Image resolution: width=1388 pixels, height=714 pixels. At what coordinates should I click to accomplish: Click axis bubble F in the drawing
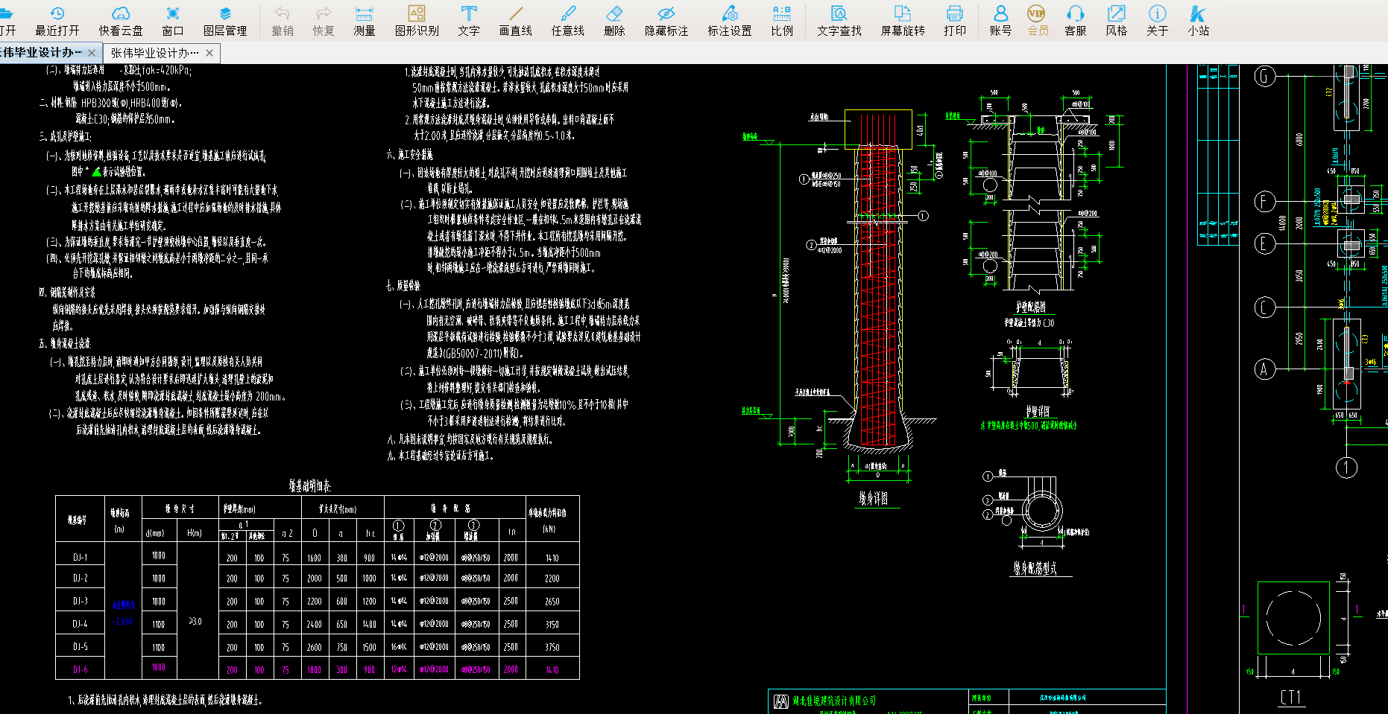(1265, 201)
